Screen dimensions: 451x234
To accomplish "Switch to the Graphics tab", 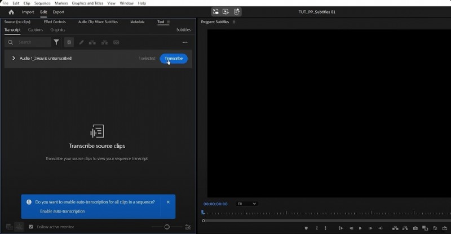I will click(x=58, y=30).
